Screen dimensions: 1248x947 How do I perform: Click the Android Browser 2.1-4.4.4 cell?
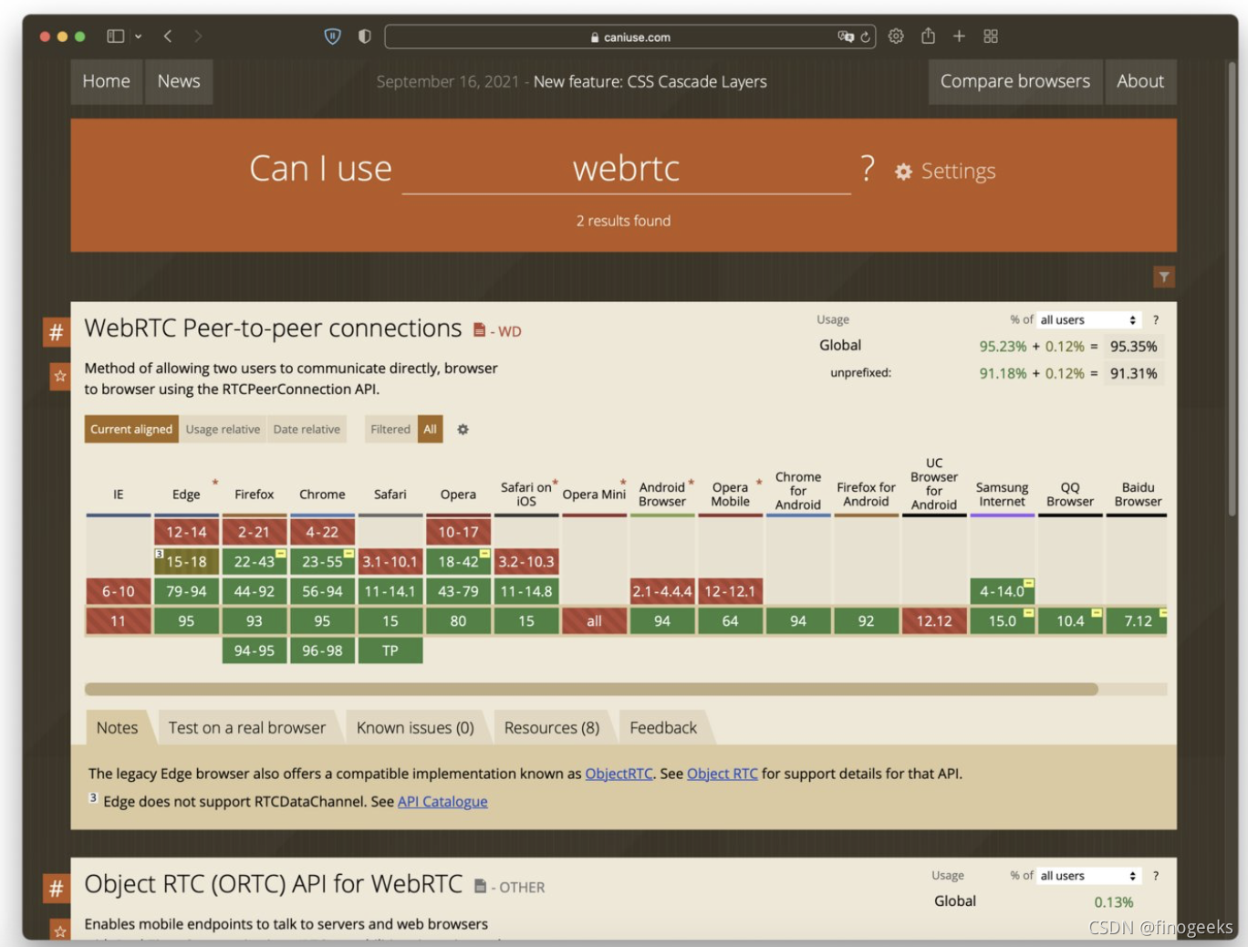pos(662,591)
